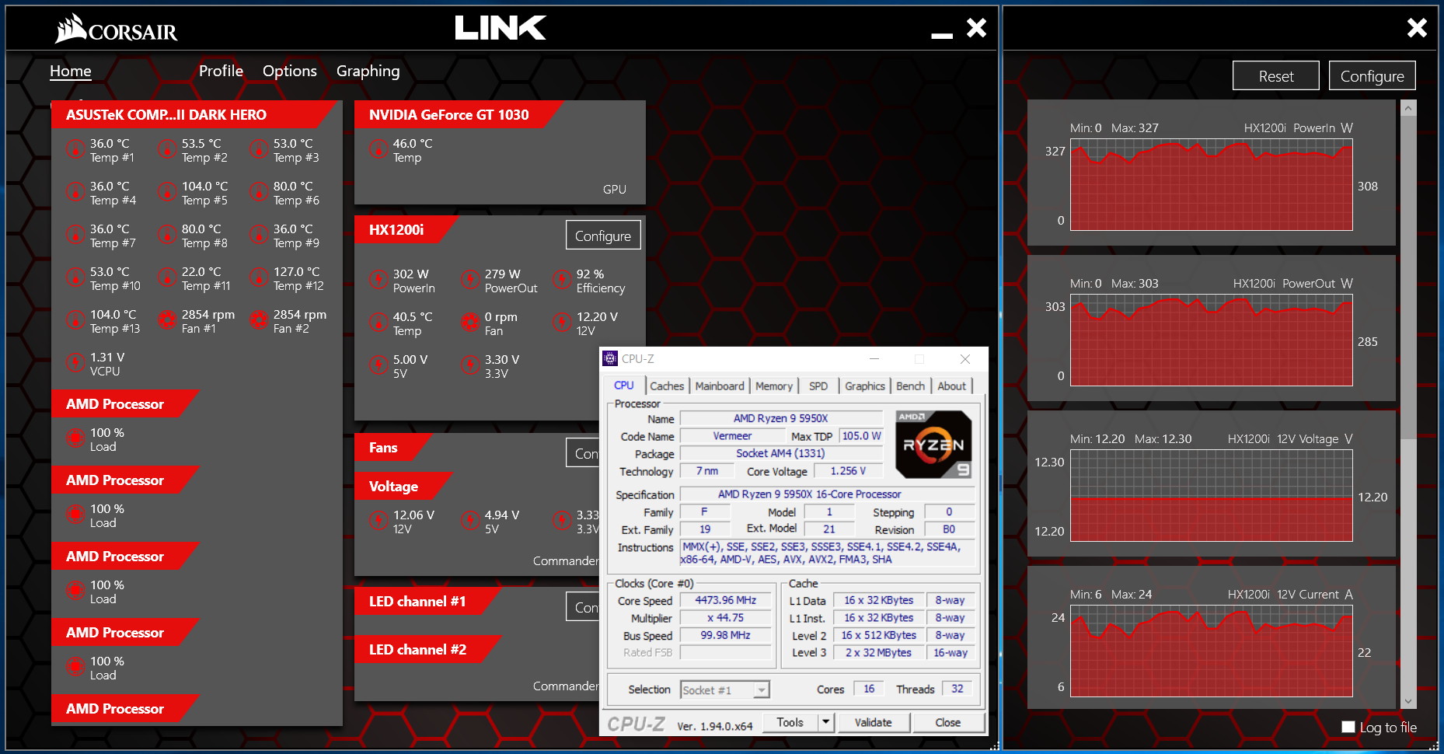Enable the Log to file checkbox
The image size is (1444, 754).
(x=1348, y=727)
